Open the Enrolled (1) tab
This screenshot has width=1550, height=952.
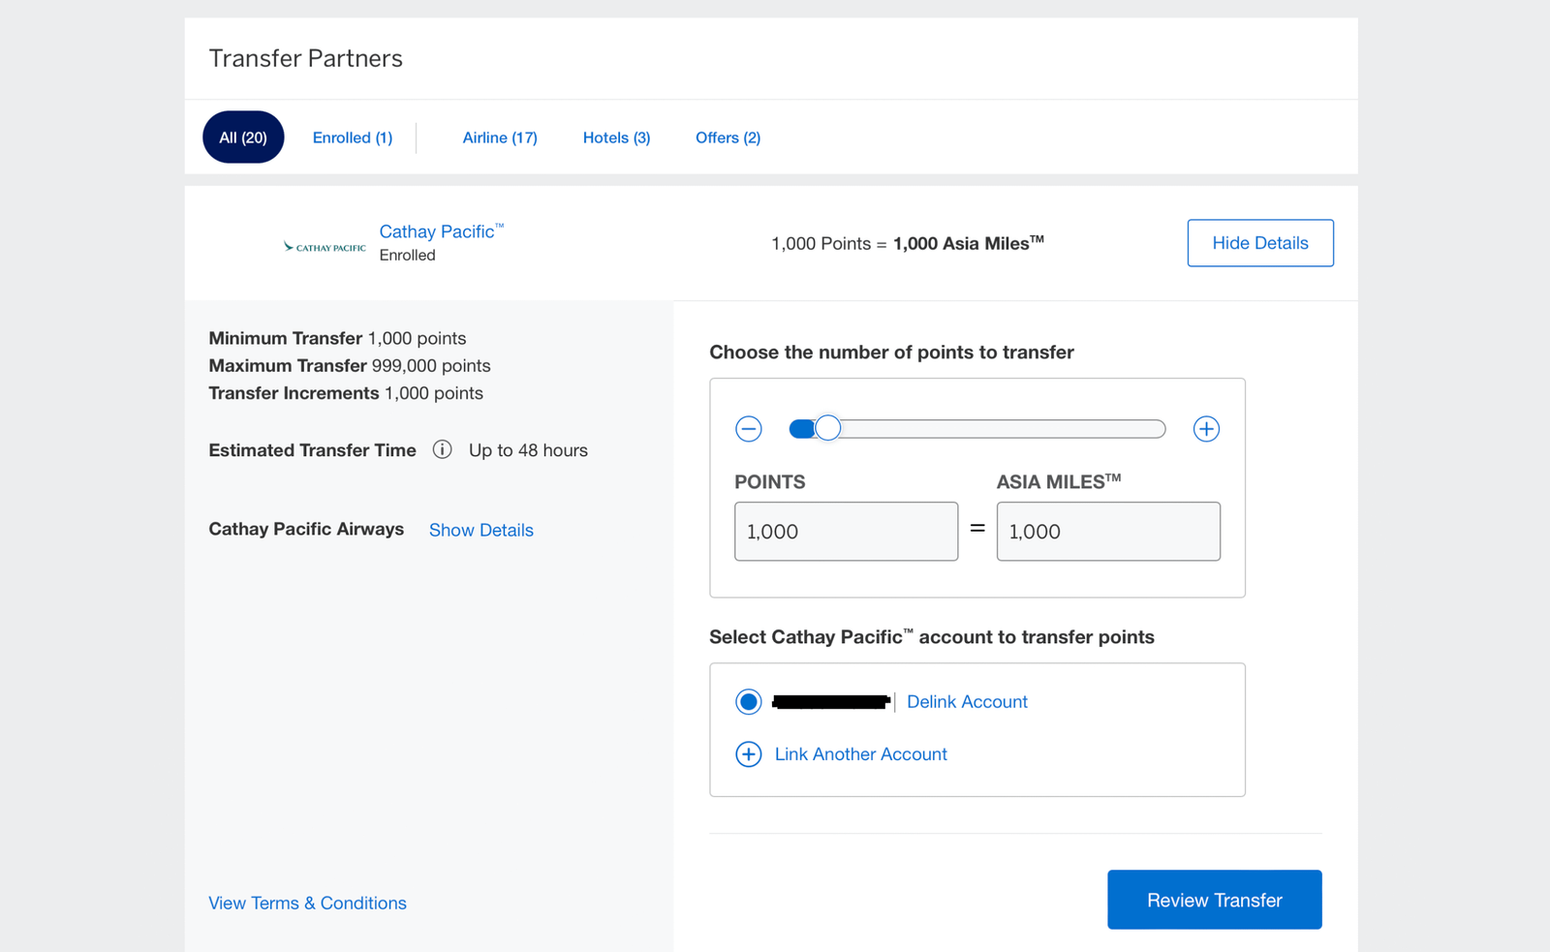(x=353, y=138)
